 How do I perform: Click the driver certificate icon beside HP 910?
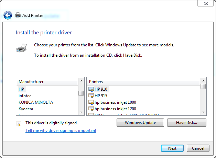tap(91, 89)
